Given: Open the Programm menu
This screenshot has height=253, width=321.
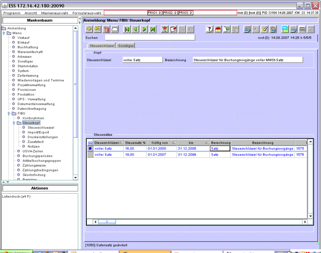Looking at the screenshot, I should point(12,13).
